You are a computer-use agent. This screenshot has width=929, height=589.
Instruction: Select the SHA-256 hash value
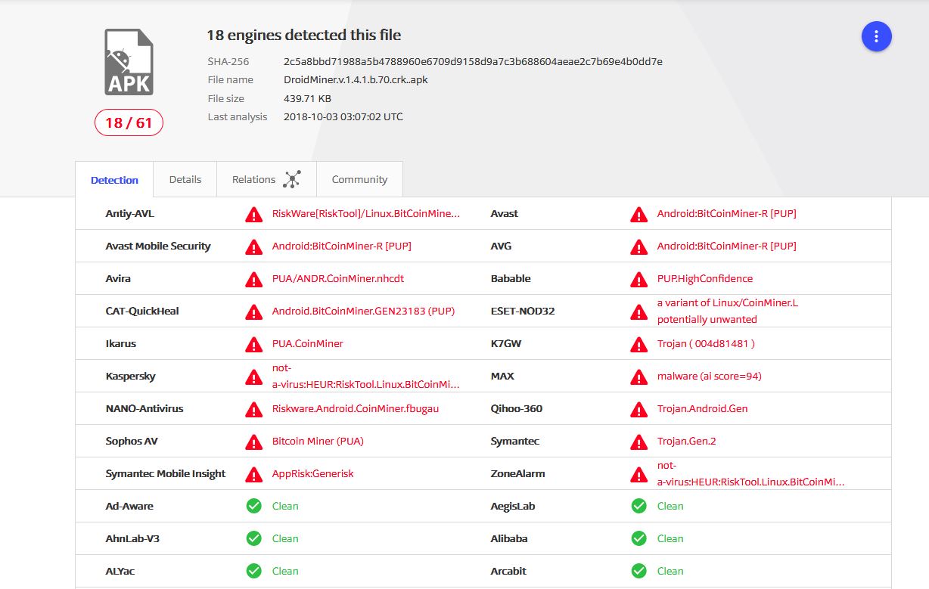click(x=473, y=61)
